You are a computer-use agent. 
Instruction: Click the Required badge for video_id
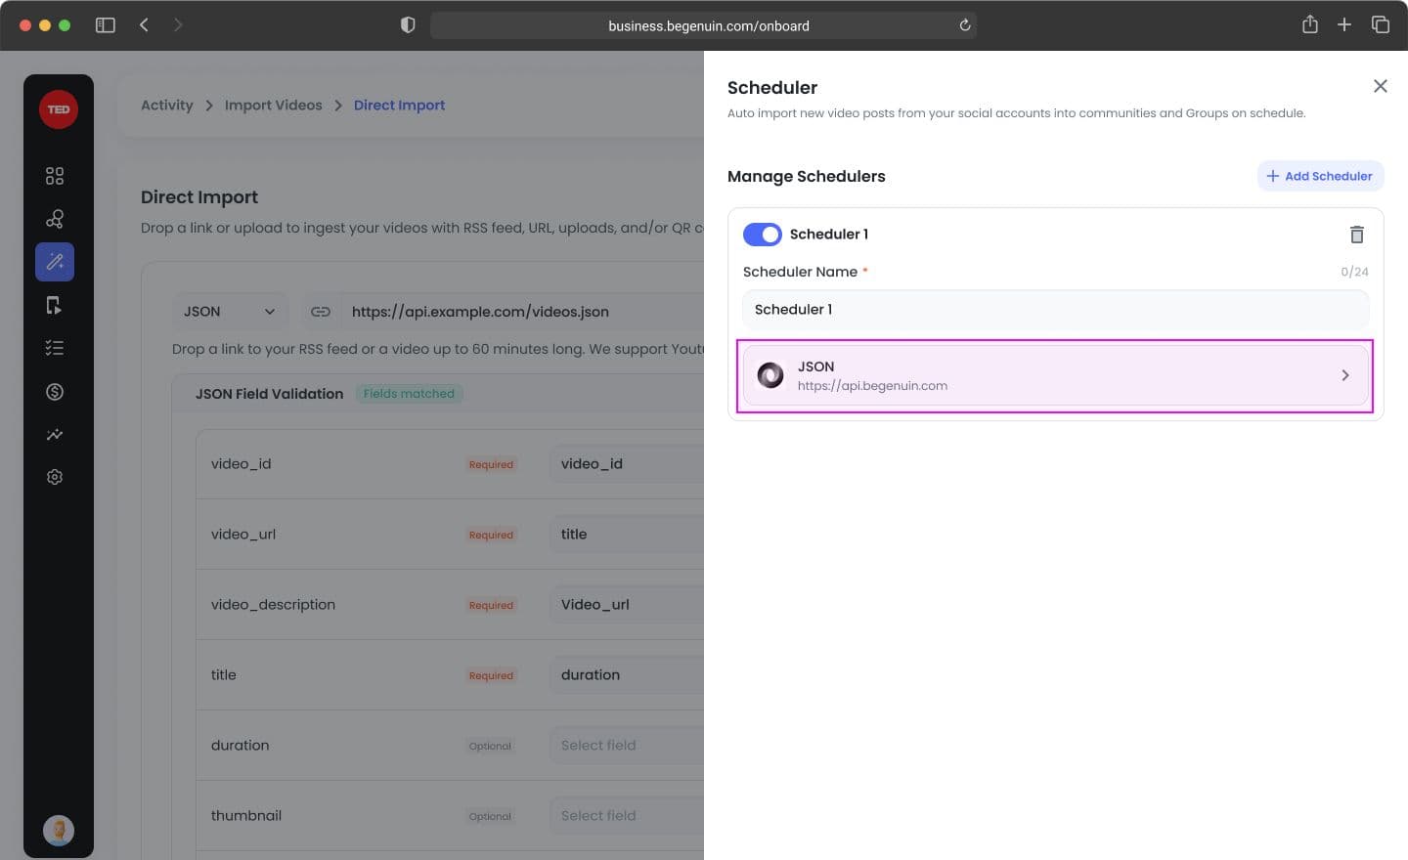pyautogui.click(x=491, y=465)
